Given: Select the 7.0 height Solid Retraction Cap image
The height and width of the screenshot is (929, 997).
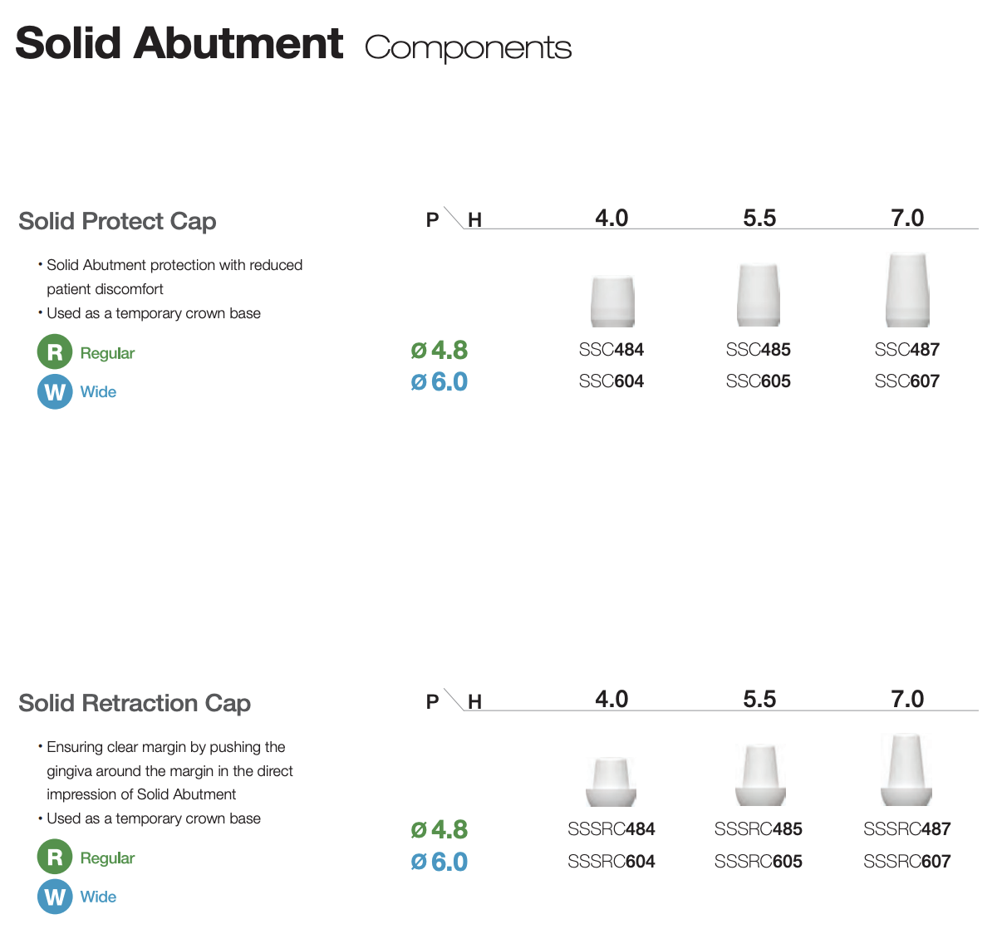Looking at the screenshot, I should (x=906, y=770).
